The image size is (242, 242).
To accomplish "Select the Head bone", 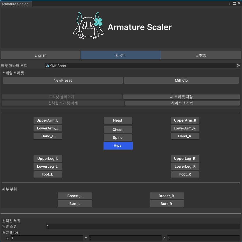I will click(x=118, y=120).
